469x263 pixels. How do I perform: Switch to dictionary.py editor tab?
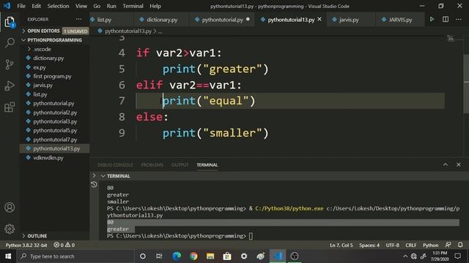tap(162, 20)
